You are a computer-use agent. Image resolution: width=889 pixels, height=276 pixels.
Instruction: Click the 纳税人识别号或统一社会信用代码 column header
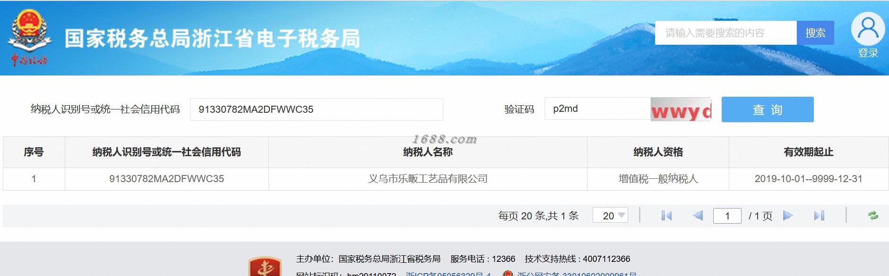[167, 152]
